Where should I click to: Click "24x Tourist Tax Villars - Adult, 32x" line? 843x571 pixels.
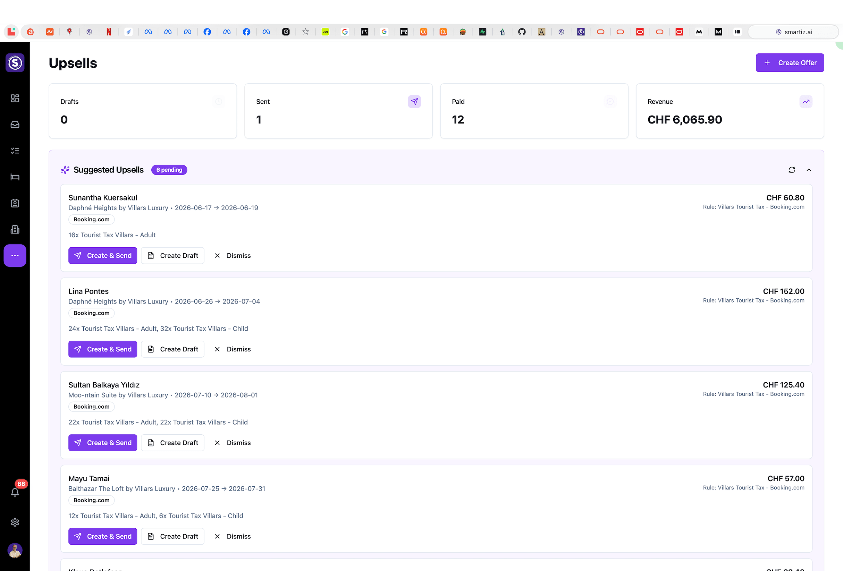158,329
